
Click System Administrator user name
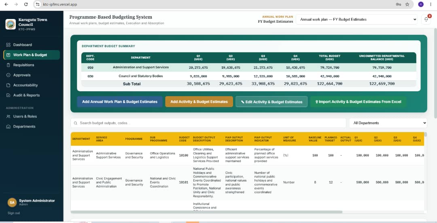37,201
